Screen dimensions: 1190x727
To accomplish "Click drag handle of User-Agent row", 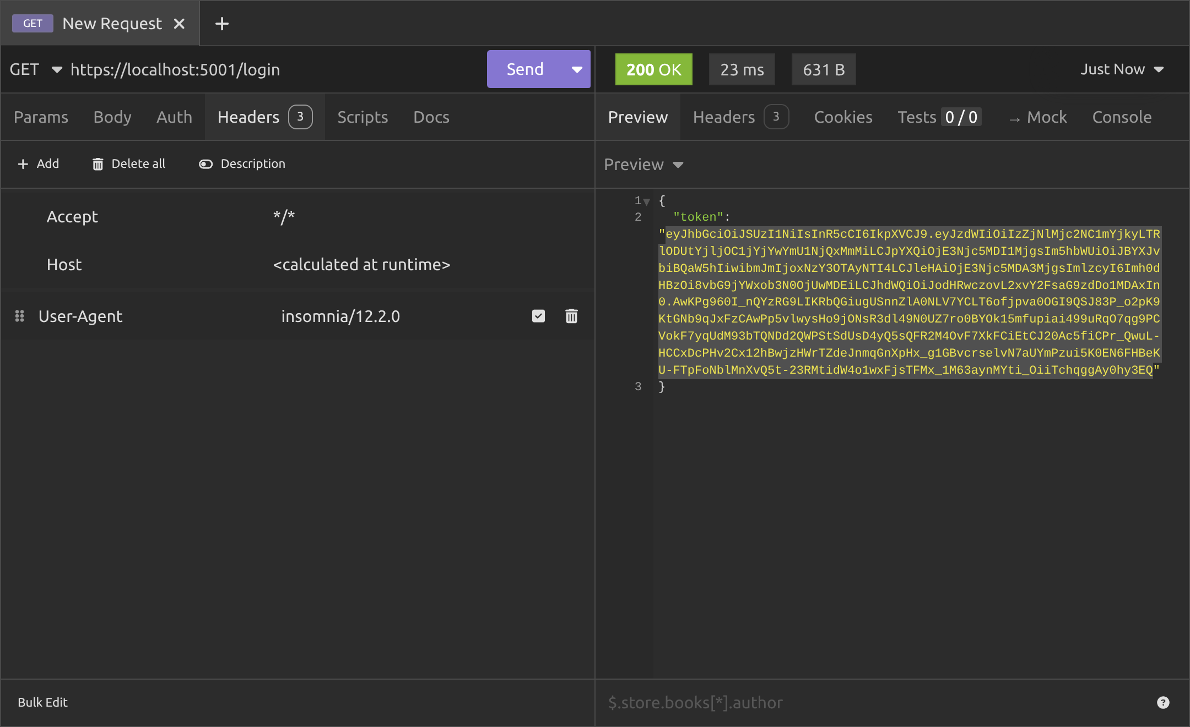I will (19, 316).
